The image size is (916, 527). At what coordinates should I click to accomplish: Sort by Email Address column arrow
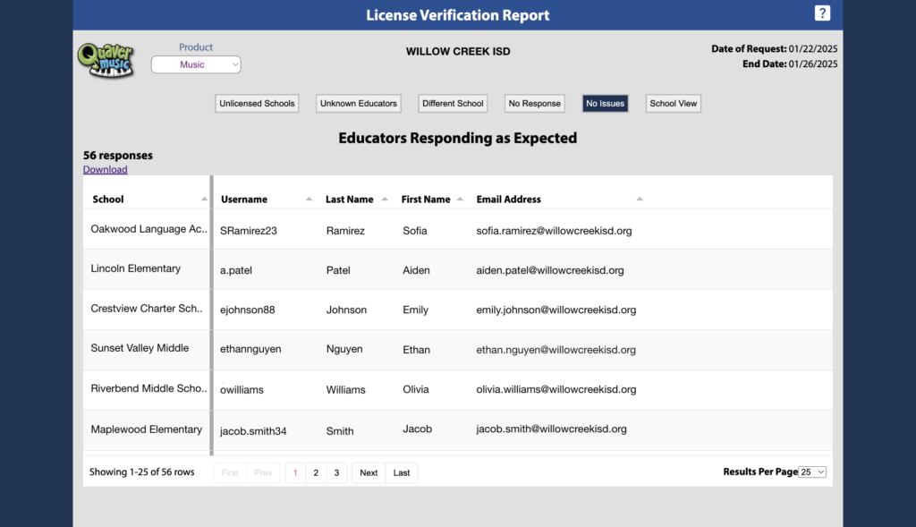[639, 200]
